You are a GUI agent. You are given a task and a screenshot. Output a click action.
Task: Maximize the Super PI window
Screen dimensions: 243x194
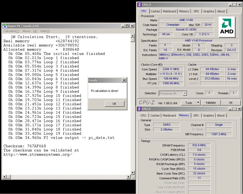(x=127, y=26)
